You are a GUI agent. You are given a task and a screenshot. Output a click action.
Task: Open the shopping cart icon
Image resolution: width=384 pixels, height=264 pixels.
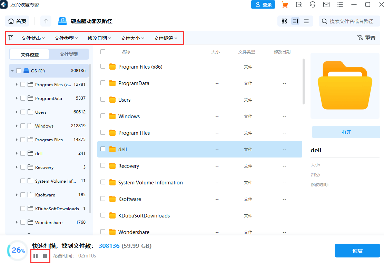pos(285,4)
